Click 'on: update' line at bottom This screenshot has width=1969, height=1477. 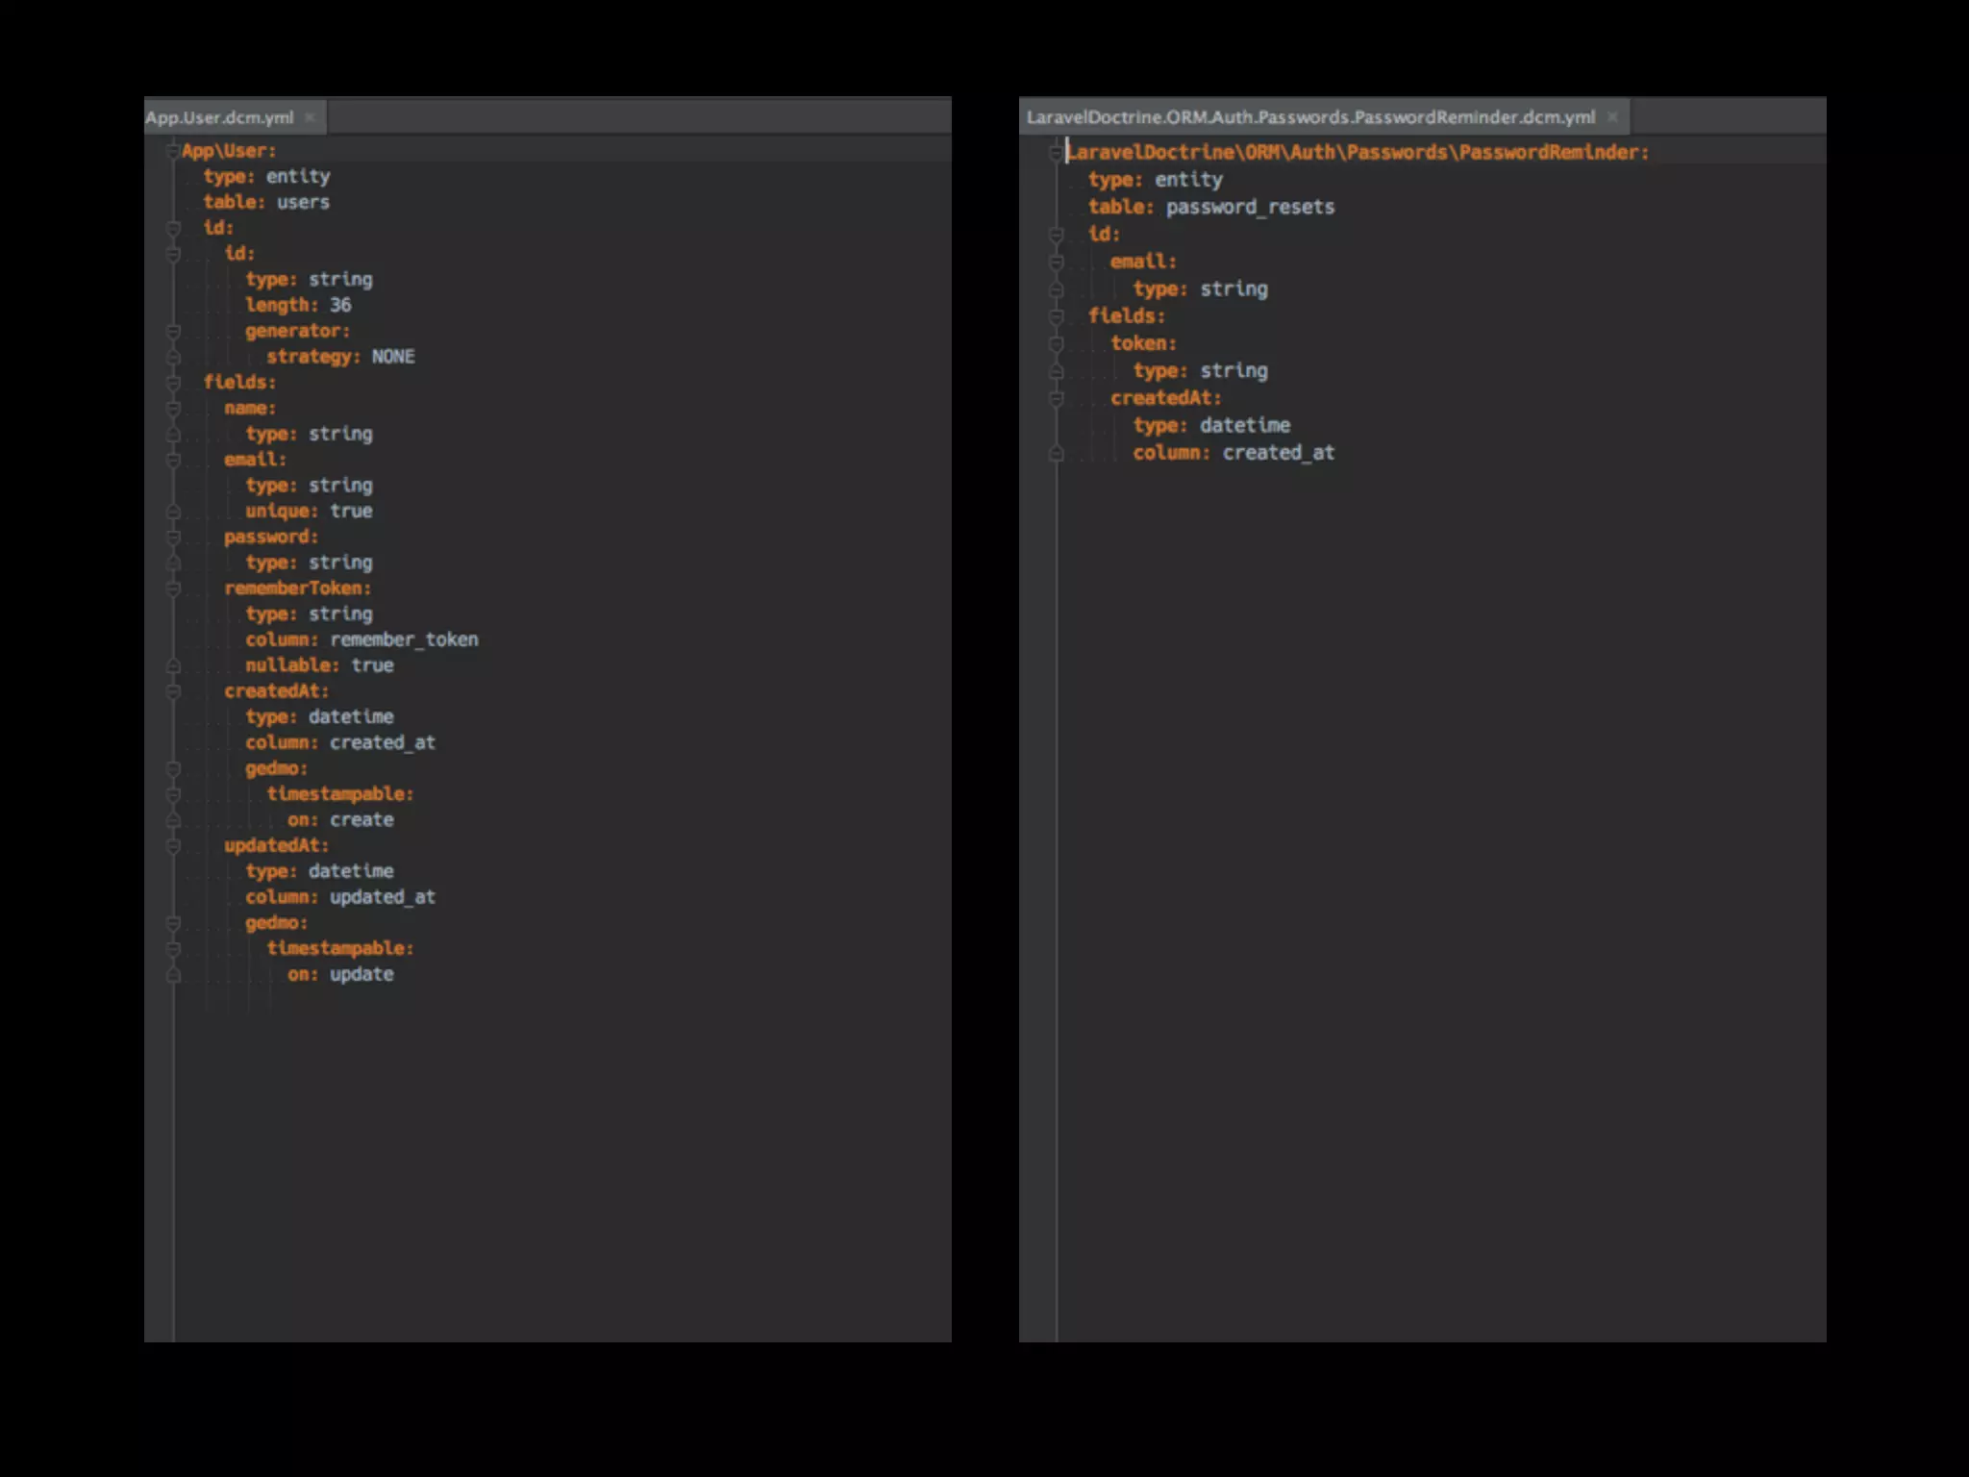tap(340, 974)
